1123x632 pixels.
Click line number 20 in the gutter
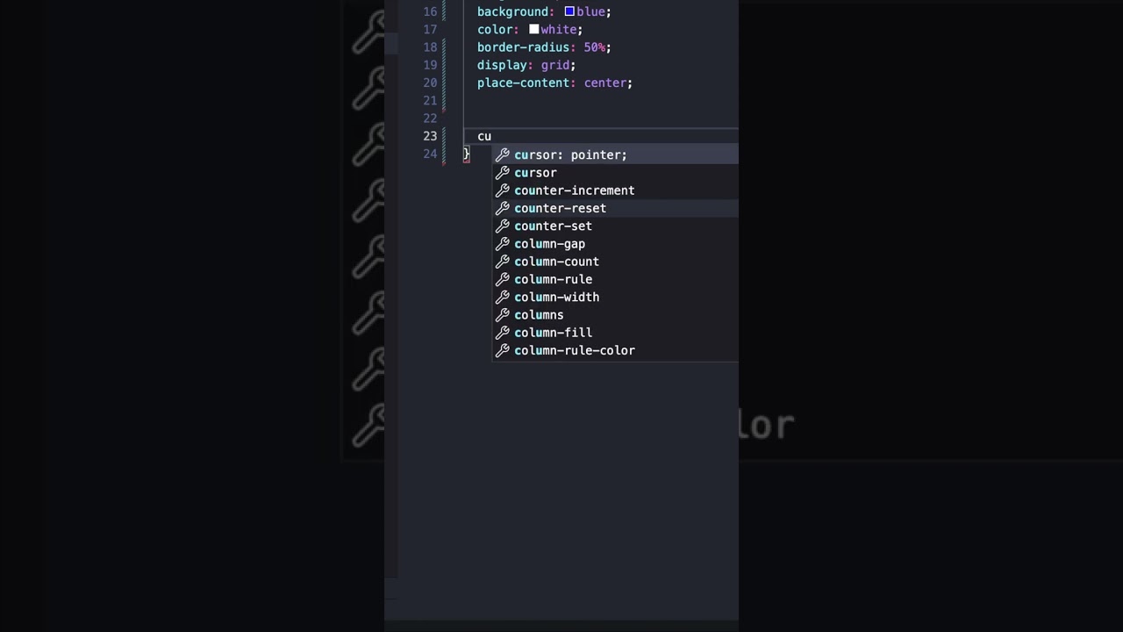coord(430,83)
